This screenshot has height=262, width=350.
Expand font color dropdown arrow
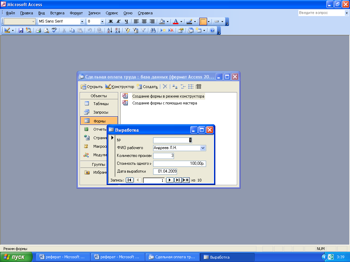pos(181,21)
